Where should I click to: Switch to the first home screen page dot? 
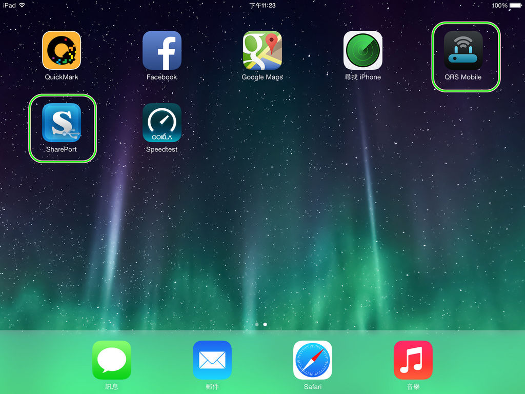pos(257,324)
